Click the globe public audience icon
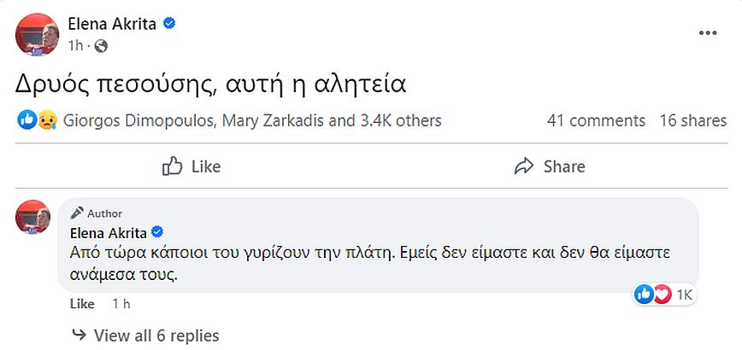 [x=101, y=45]
